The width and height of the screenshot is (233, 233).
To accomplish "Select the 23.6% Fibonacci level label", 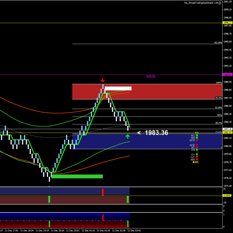I will coord(218,132).
